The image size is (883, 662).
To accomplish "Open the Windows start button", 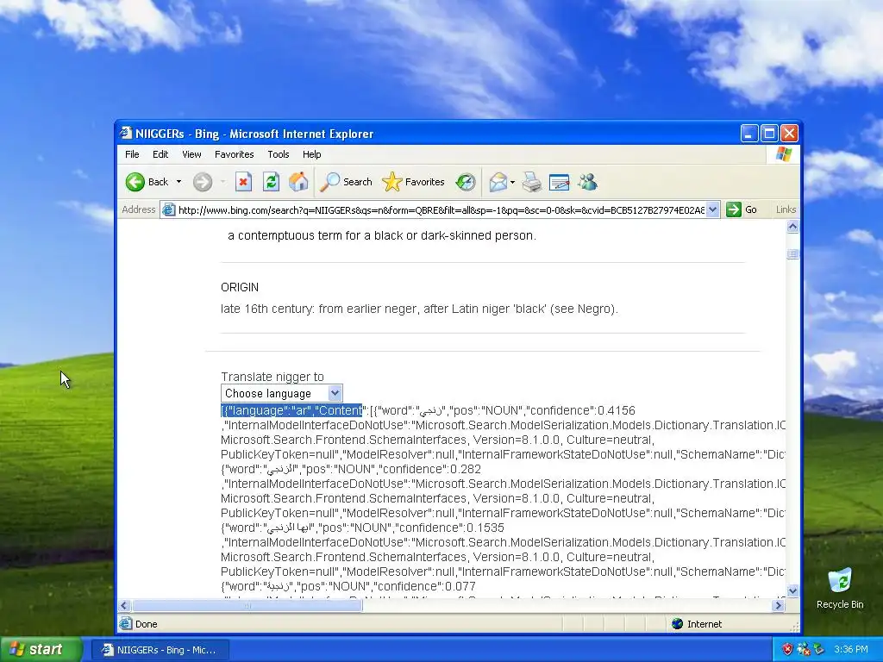I will (x=41, y=649).
